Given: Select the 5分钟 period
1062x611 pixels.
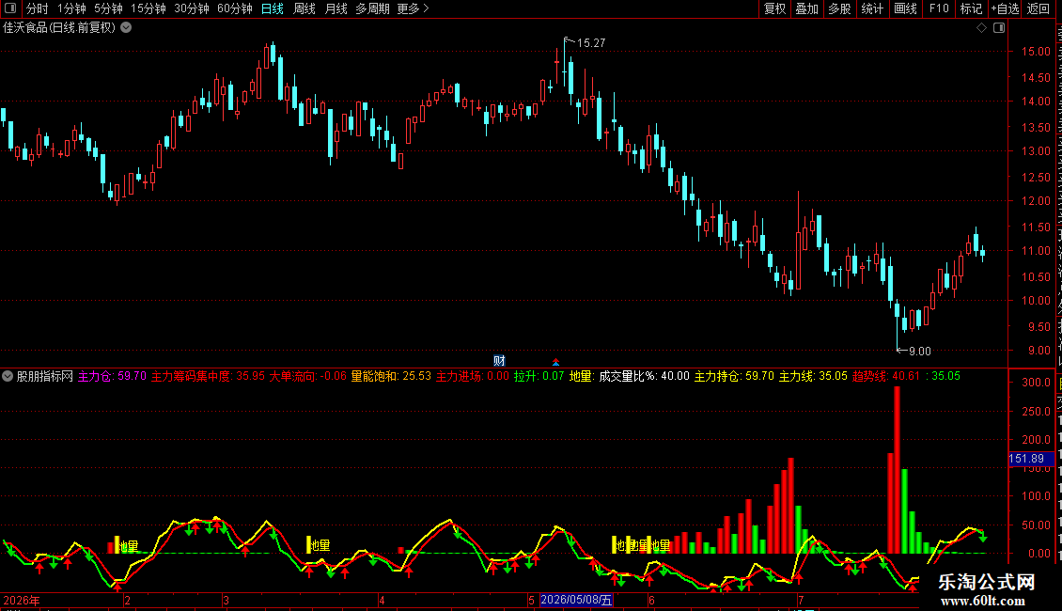Looking at the screenshot, I should coord(108,8).
